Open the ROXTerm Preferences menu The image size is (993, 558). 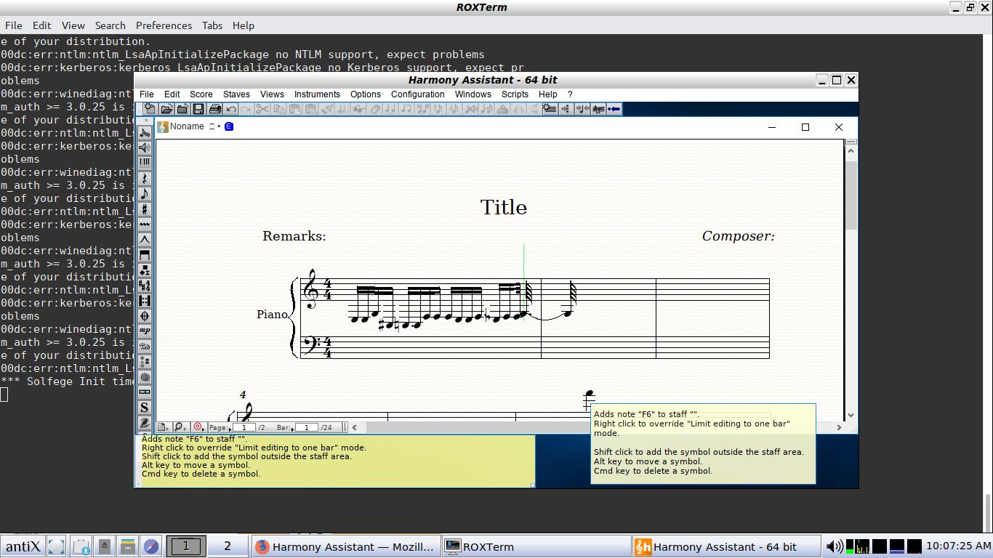tap(164, 25)
